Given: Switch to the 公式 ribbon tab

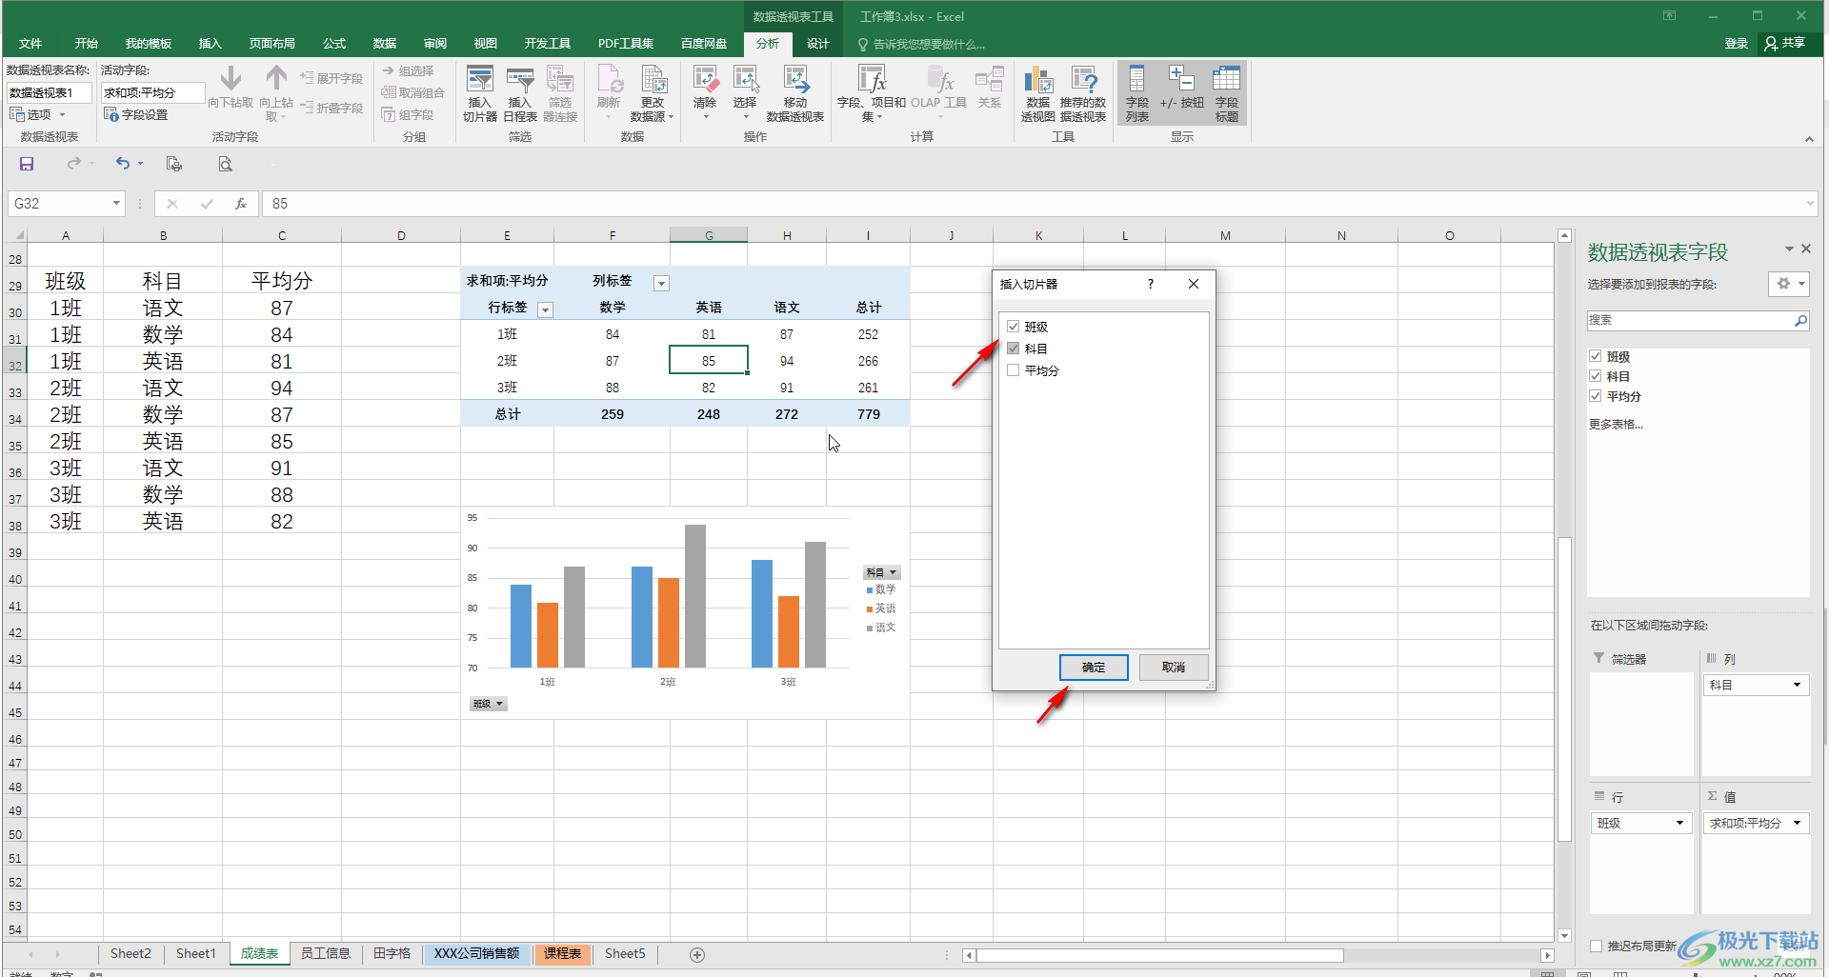Looking at the screenshot, I should (334, 43).
